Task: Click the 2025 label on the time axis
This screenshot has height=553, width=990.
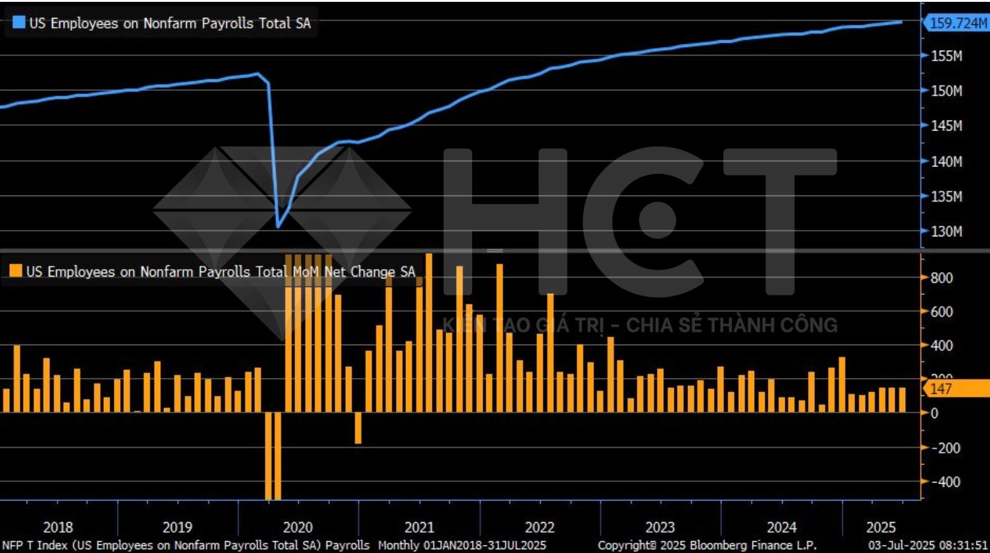Action: click(880, 527)
